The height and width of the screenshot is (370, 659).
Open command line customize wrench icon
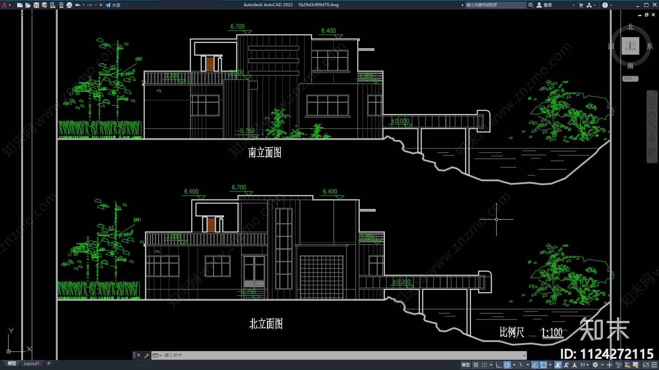pos(147,355)
